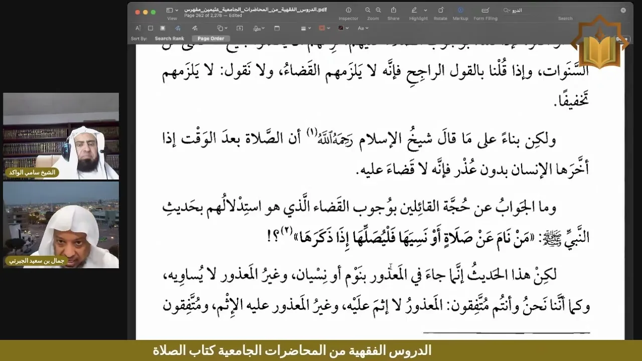Click the search field in toolbar
Screen dimensions: 642x361
(565, 10)
